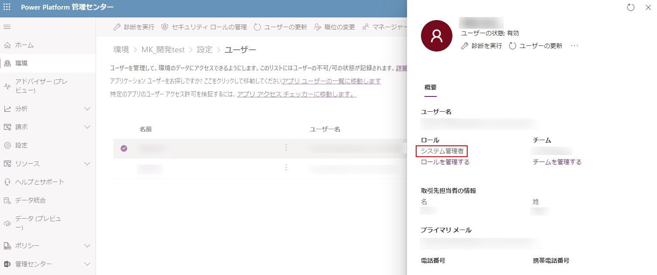Click the ポリシー icon in sidebar
This screenshot has height=275, width=657.
(x=7, y=246)
